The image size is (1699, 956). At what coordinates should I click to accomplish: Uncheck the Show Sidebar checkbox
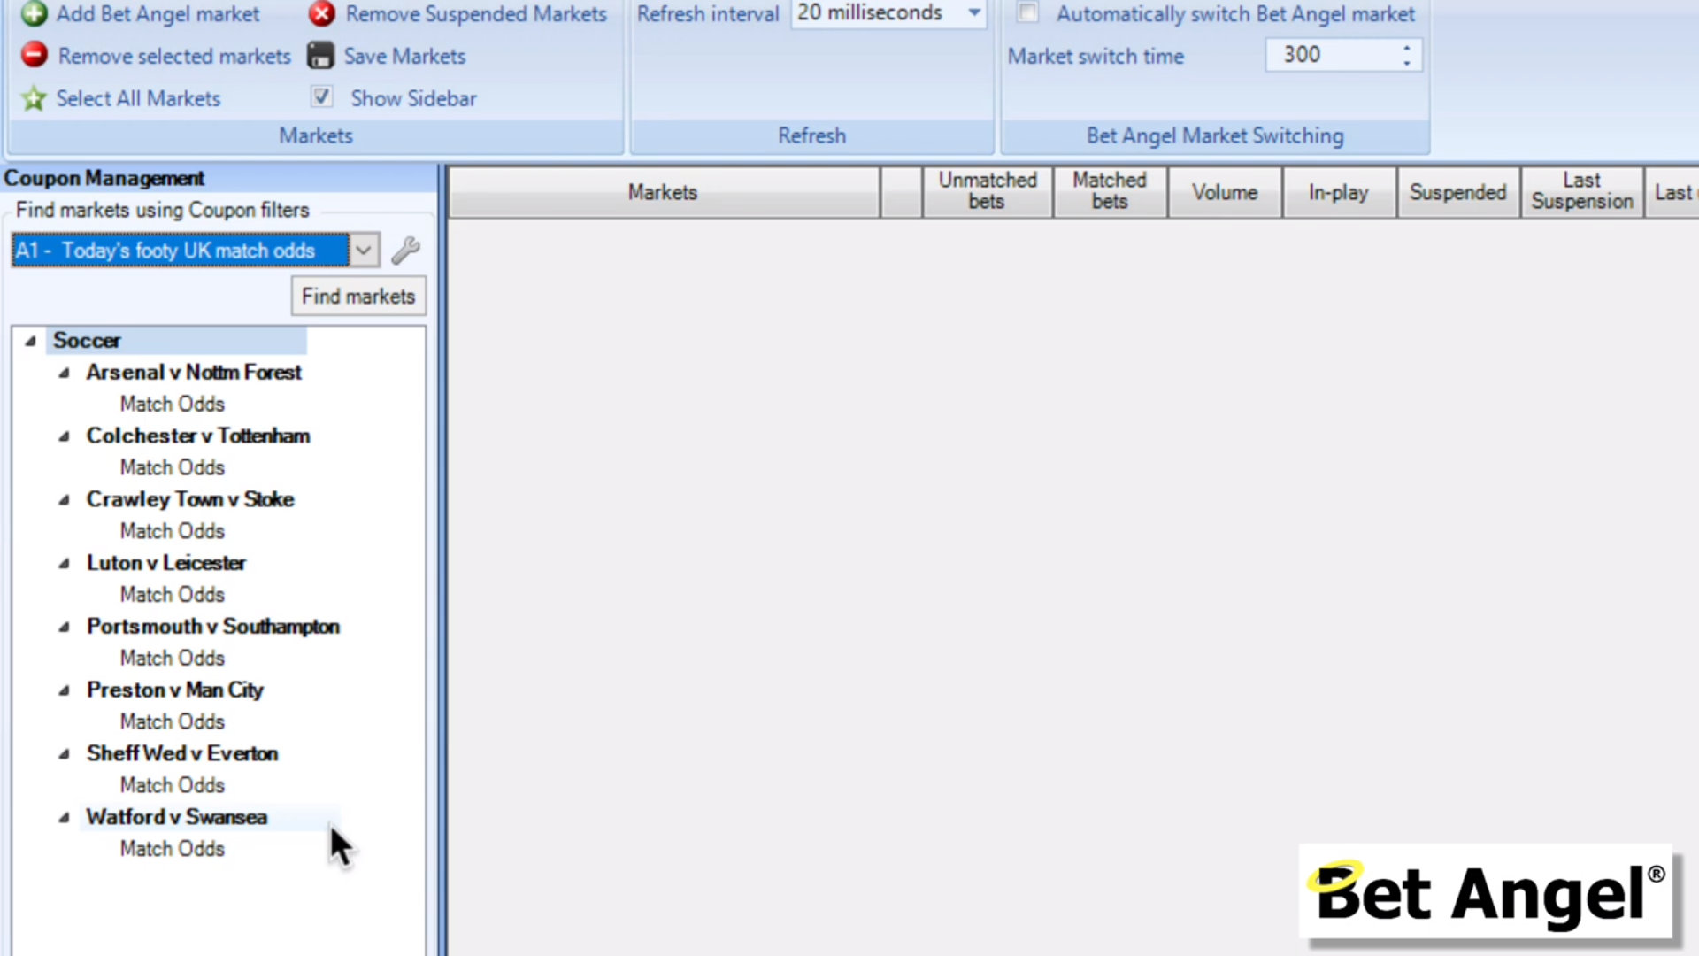click(322, 96)
